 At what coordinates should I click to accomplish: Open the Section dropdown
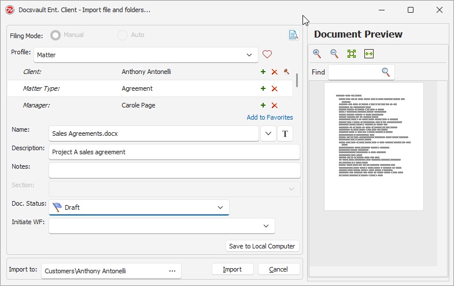[x=175, y=189]
